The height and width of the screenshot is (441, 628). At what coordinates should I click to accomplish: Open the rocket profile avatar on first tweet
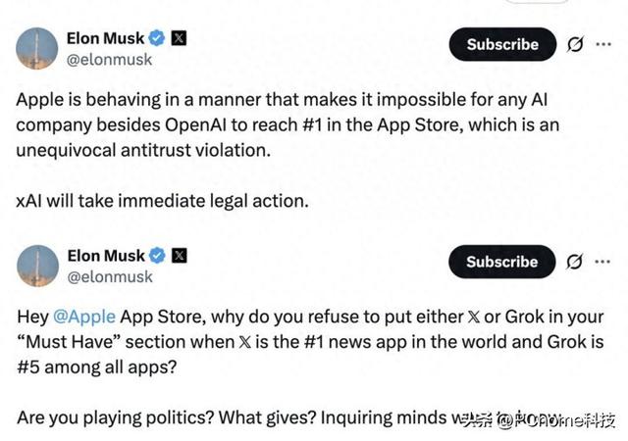coord(37,48)
